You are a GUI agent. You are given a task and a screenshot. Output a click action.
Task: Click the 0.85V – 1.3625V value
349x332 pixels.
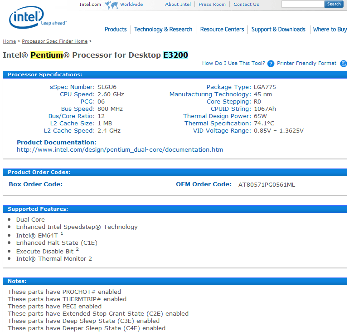[x=279, y=131]
